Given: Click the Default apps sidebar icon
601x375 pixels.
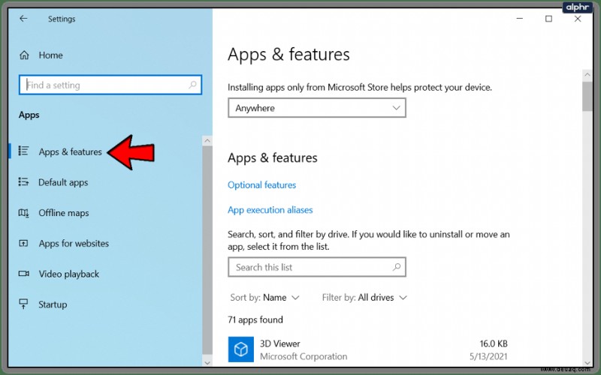Looking at the screenshot, I should (x=24, y=181).
